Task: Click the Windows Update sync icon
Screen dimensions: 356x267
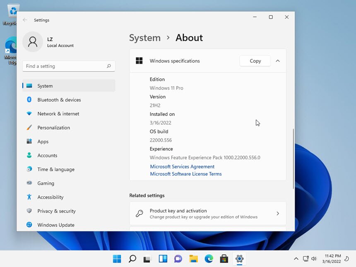Action: point(29,224)
